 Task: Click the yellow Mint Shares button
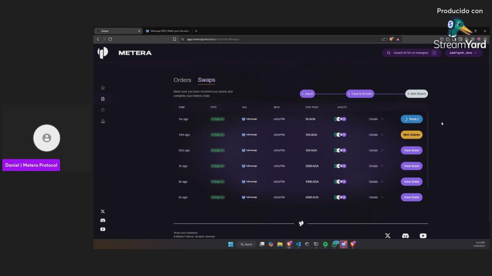click(x=412, y=135)
